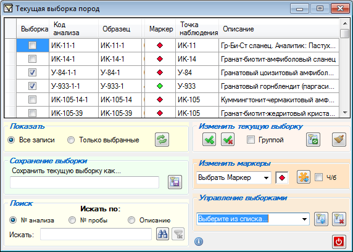
Task: Expand the Выберите из списка combo box
Action: coord(253,219)
